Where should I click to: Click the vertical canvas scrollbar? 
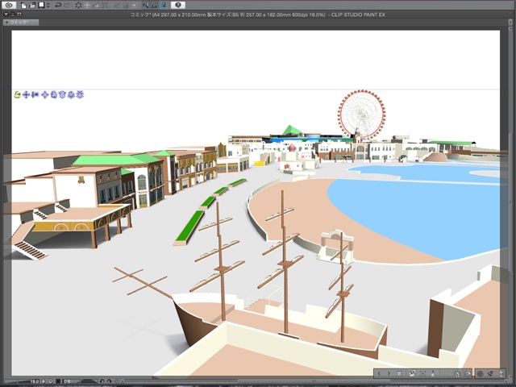(x=510, y=204)
